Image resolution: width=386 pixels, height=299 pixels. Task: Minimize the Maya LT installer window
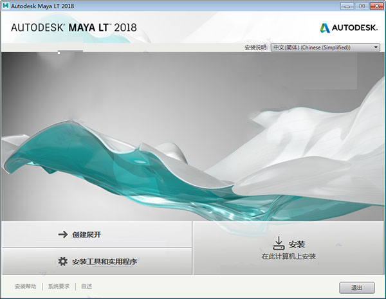tap(347, 6)
